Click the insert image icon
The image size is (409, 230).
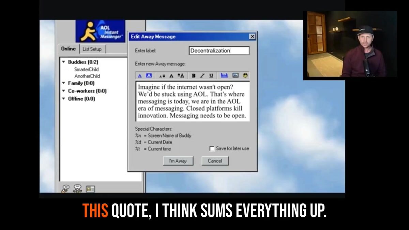coord(236,75)
